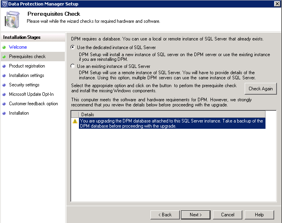Select Microsoft Update Opt-In stage
Image resolution: width=282 pixels, height=223 pixels.
tap(31, 94)
